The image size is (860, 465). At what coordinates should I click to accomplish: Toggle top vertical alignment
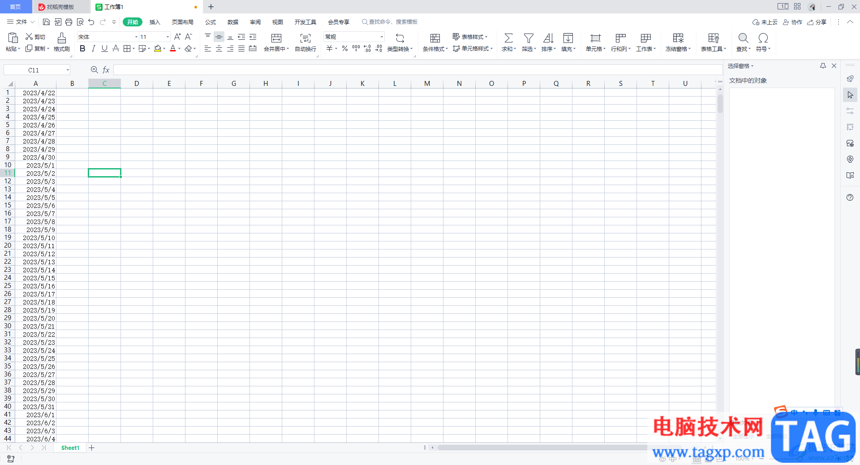(208, 37)
